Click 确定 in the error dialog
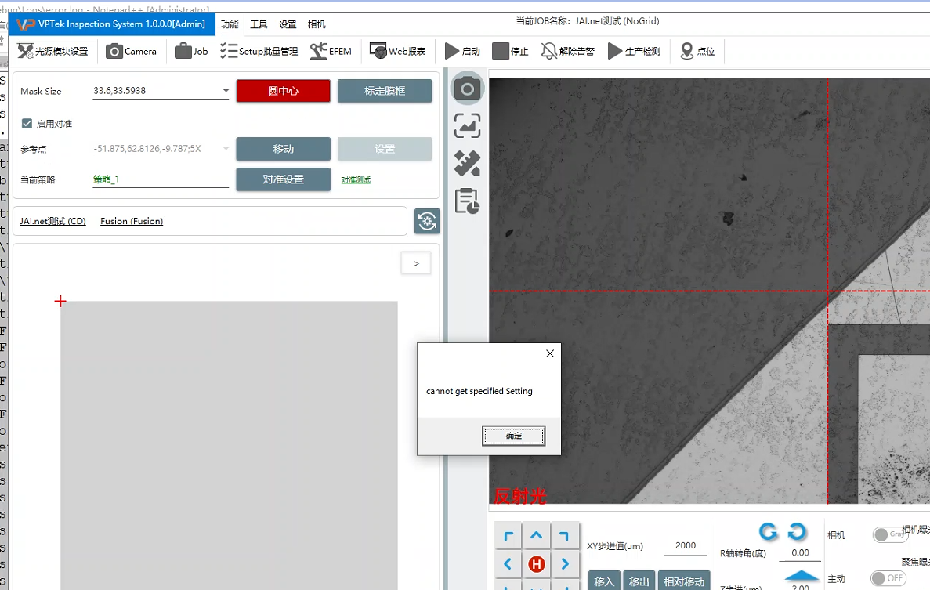Image resolution: width=930 pixels, height=590 pixels. 513,436
